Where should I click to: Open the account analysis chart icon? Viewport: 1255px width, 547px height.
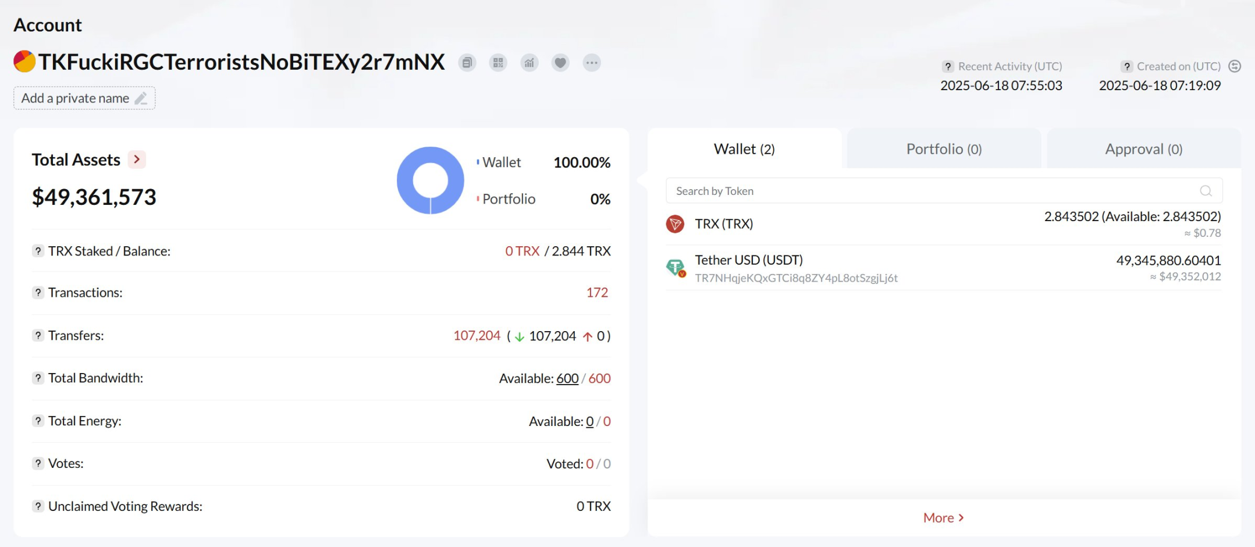[x=529, y=63]
